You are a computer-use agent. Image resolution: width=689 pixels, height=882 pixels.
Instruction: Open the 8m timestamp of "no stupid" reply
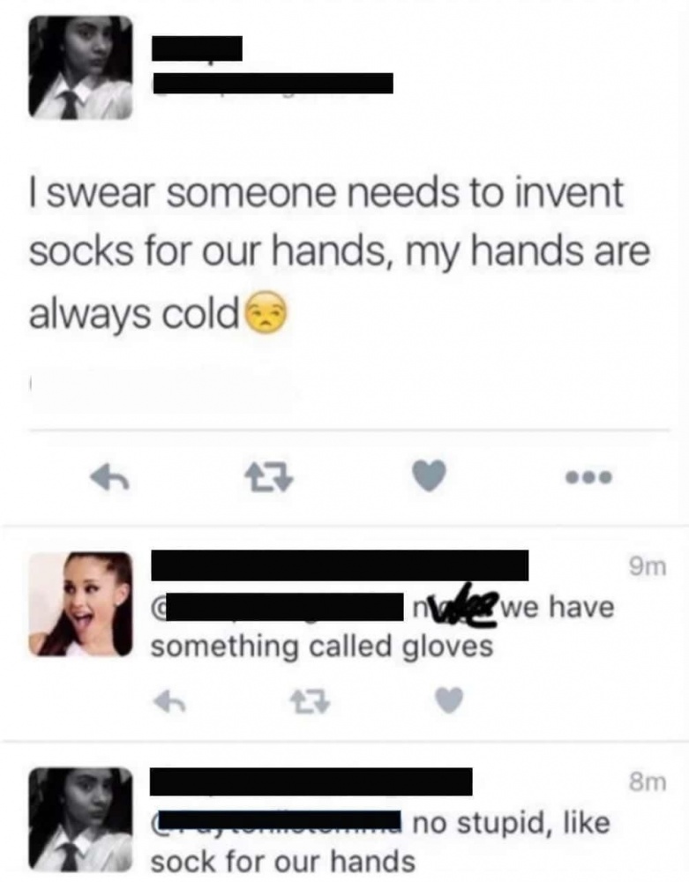648,781
